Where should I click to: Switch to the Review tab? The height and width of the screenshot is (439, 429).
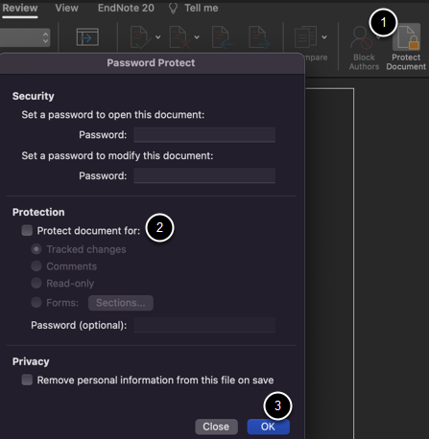(x=20, y=8)
